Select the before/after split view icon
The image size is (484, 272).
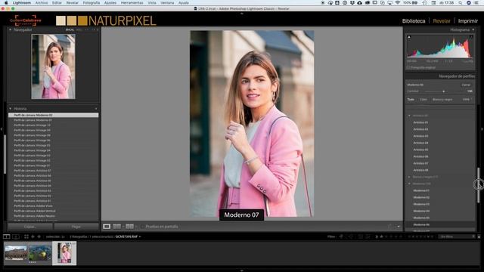point(129,227)
